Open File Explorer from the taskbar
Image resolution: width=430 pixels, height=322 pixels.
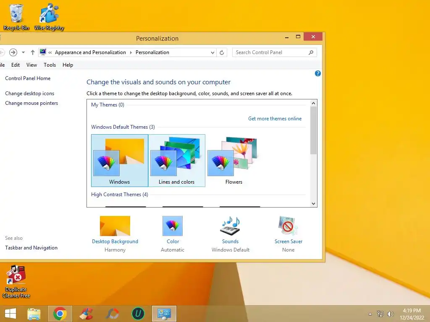[34, 314]
